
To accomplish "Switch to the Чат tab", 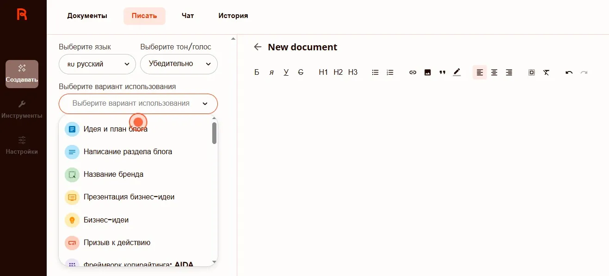I will coord(188,16).
